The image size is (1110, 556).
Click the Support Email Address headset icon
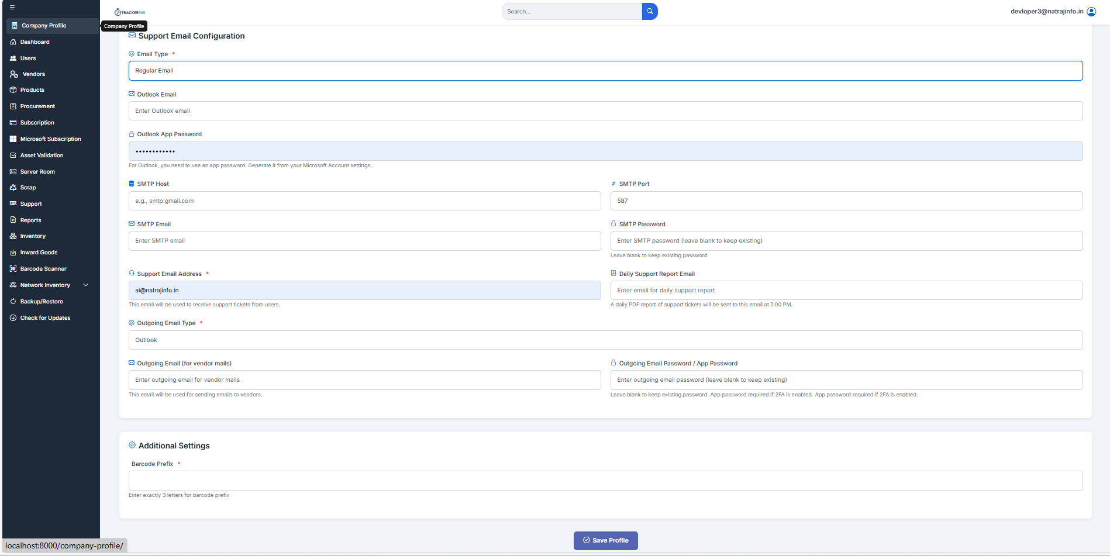132,273
